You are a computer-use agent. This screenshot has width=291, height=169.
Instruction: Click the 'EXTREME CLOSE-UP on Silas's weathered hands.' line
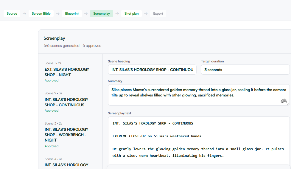[x=158, y=136]
